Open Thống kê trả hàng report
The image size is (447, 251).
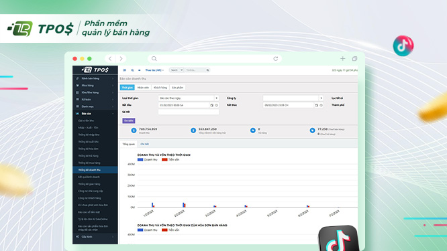pos(89,156)
